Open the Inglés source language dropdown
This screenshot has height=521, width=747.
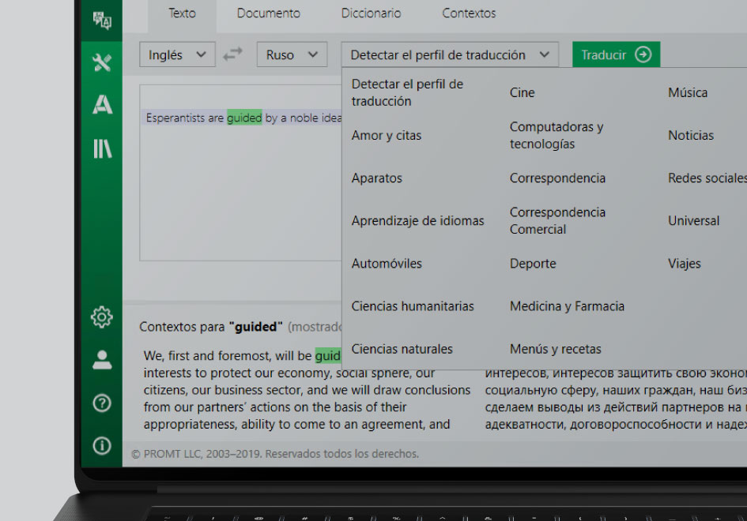pyautogui.click(x=177, y=54)
